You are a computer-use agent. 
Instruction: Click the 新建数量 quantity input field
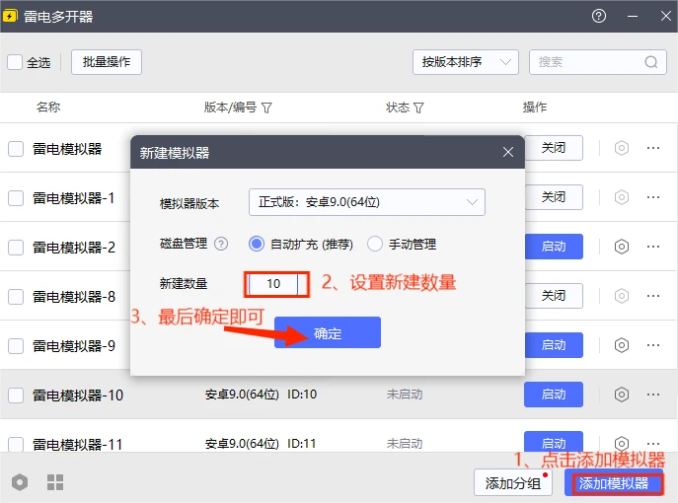pyautogui.click(x=273, y=284)
